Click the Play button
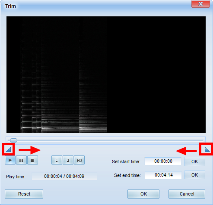The image size is (213, 205). 10,160
